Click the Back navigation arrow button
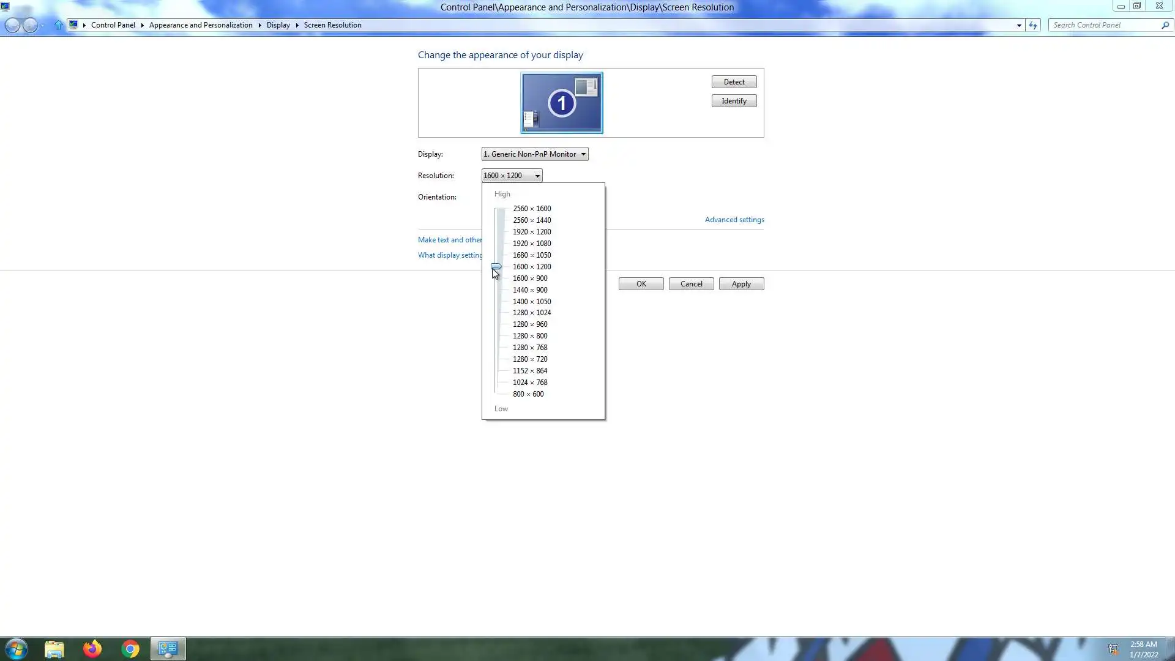Screen dimensions: 1175x661 (x=12, y=25)
